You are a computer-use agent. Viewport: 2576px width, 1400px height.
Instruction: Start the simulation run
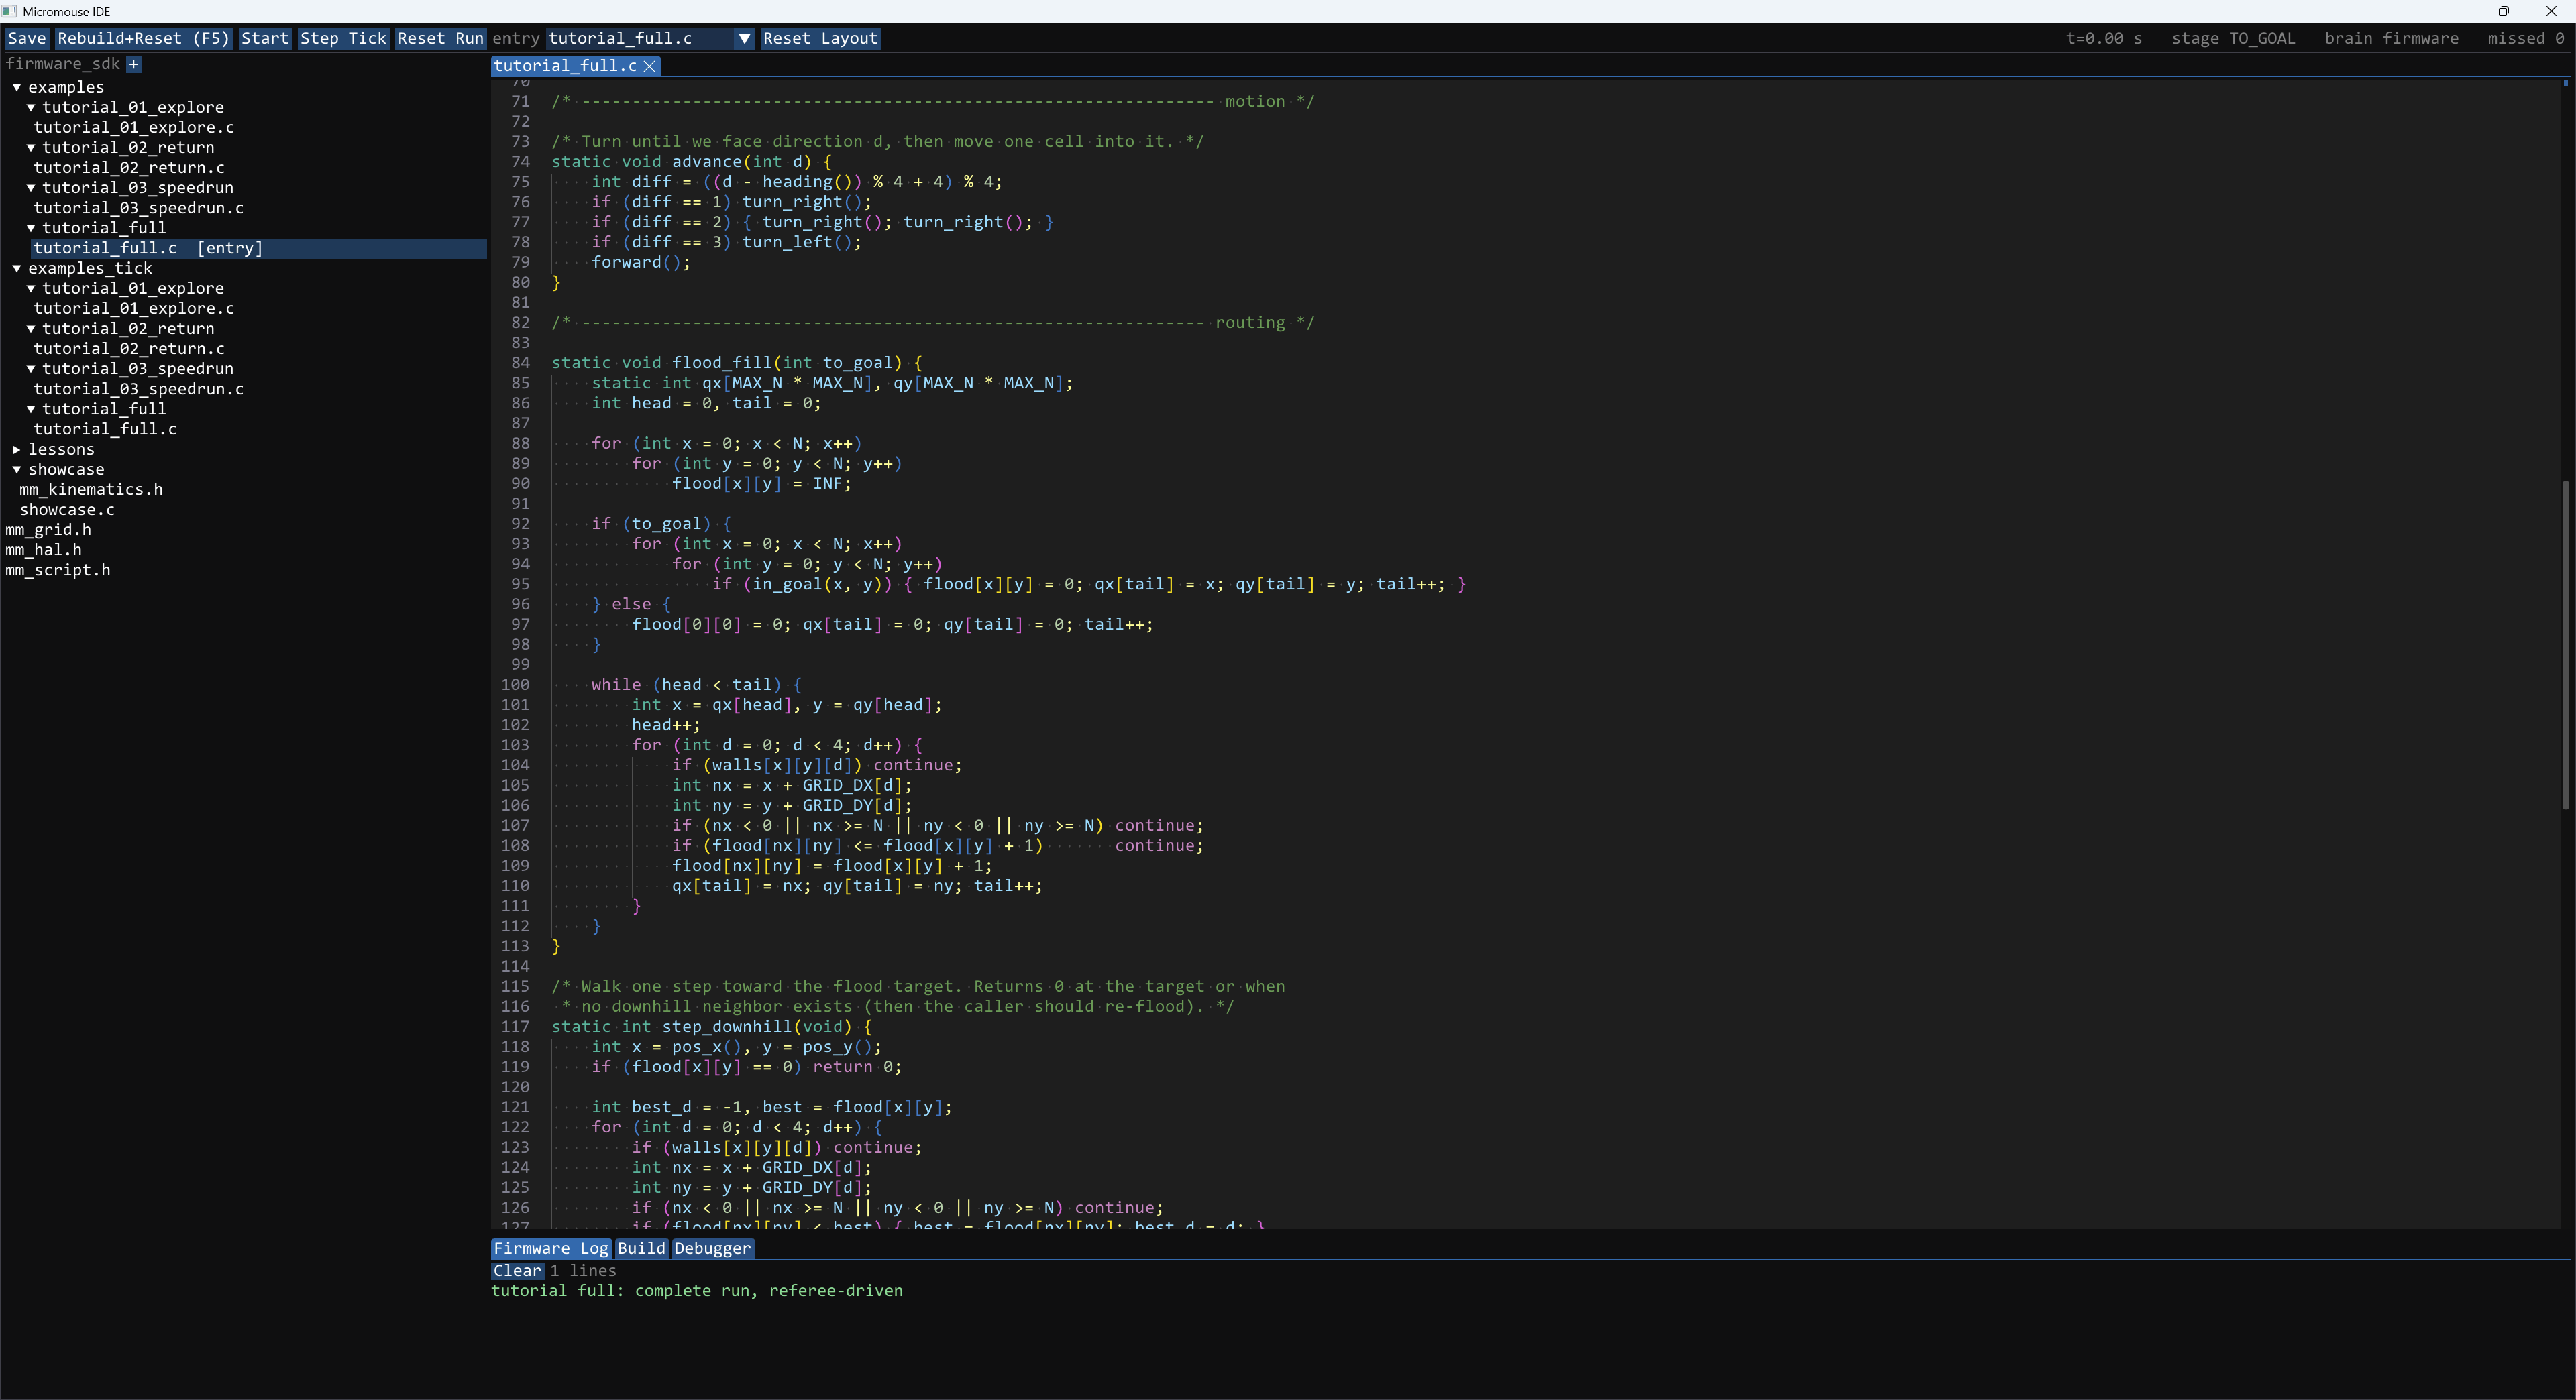pos(265,38)
